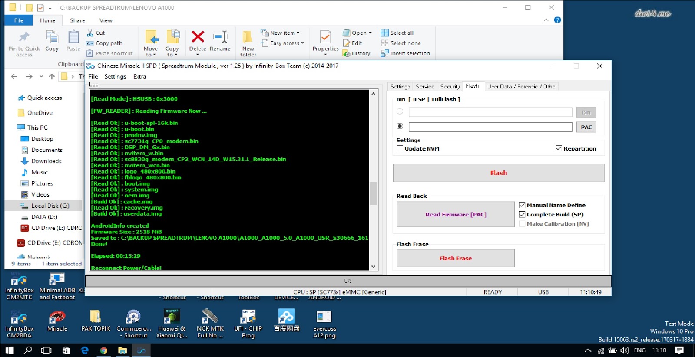
Task: Go back with Explorer's back arrow
Action: (14, 77)
